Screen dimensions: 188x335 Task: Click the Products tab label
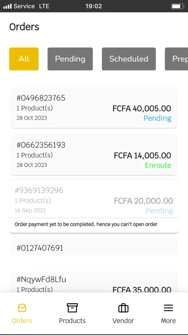coord(72,321)
